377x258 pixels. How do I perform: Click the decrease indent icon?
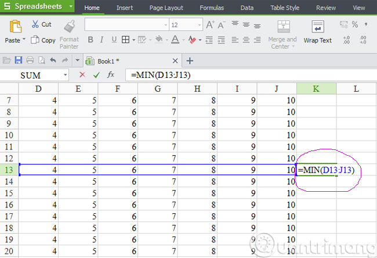point(209,40)
